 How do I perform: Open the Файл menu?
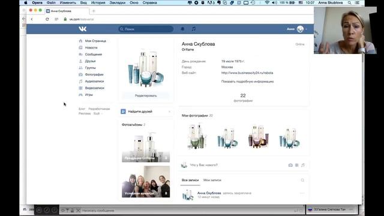51,2
